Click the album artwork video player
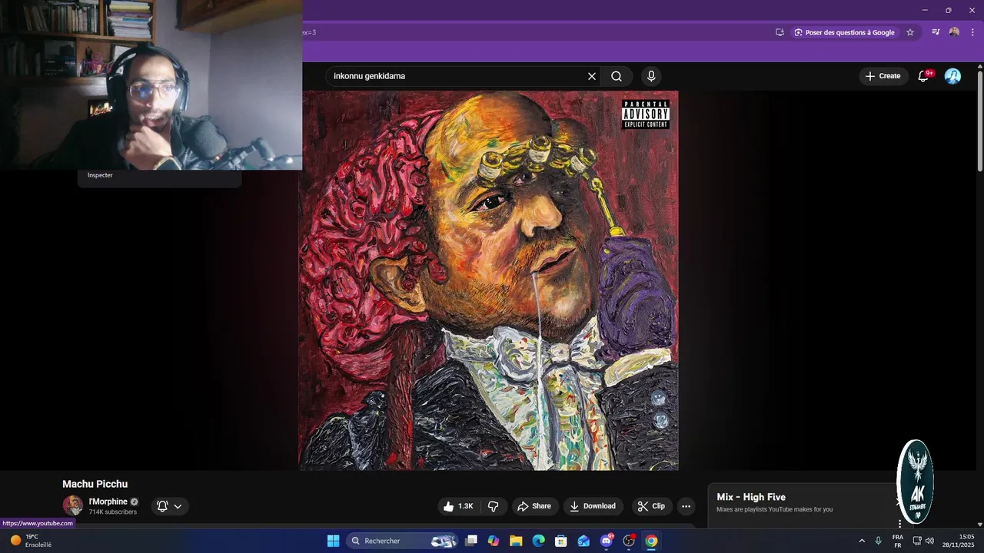Screen dimensions: 984x553 click(x=489, y=280)
